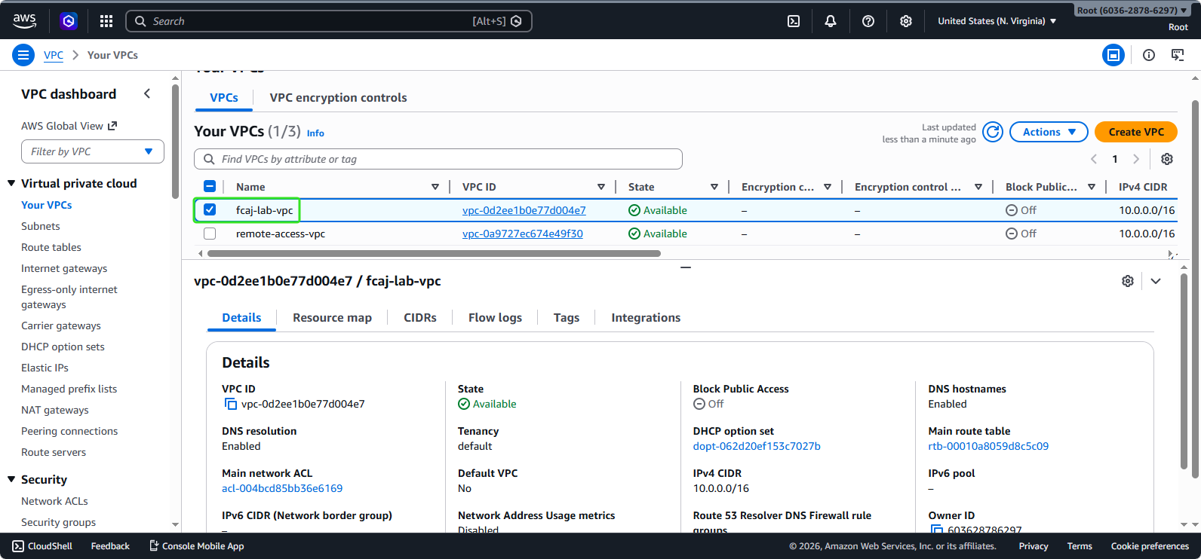Image resolution: width=1201 pixels, height=559 pixels.
Task: Collapse the VPC detail panel chevron
Action: pyautogui.click(x=1156, y=281)
